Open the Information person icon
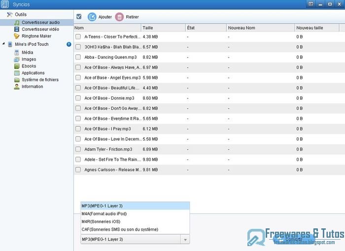345x251 pixels. [x=17, y=87]
